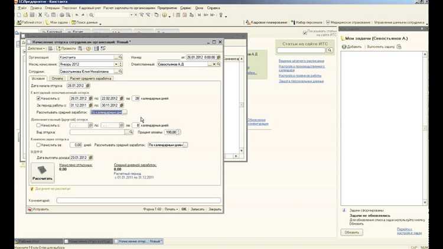Open Обновление конфигурации link
The image size is (443, 249).
coord(258,122)
